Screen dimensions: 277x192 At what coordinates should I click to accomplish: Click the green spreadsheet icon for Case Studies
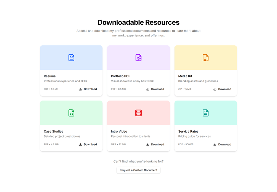(71, 113)
